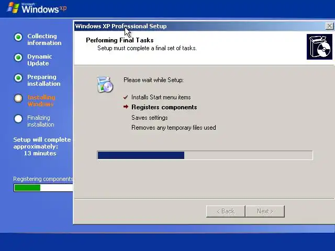Click the '13 minutes' time estimate
Screen dimensions: 335x251
click(x=40, y=153)
